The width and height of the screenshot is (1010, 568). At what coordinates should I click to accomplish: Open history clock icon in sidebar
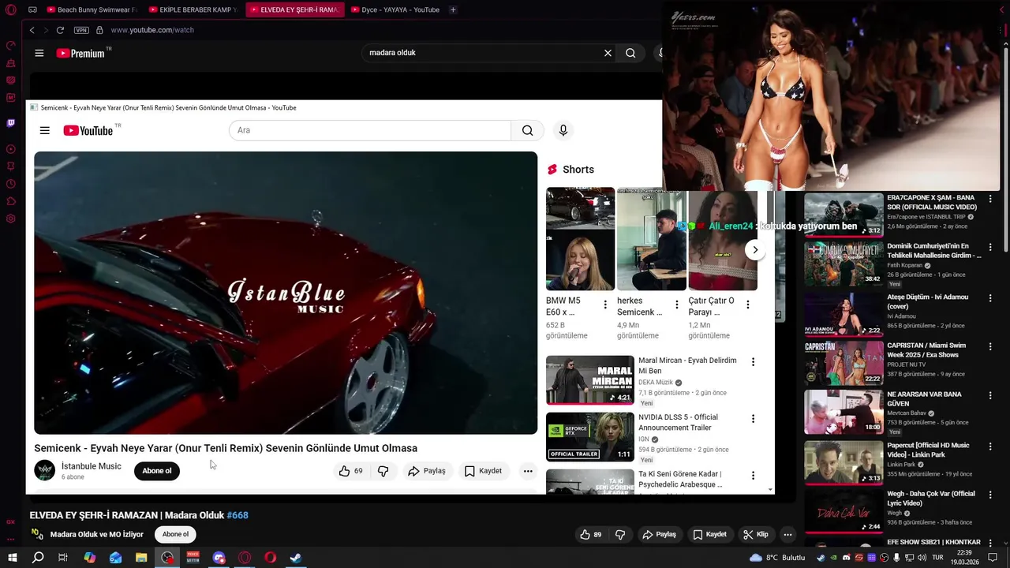point(10,184)
